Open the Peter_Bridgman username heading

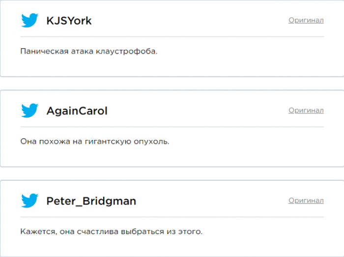coord(91,201)
